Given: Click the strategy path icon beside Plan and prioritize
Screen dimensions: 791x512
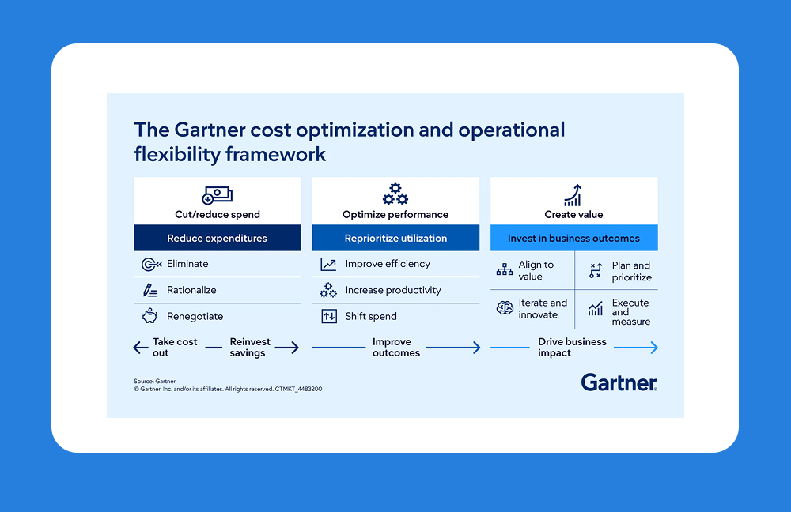Looking at the screenshot, I should [x=596, y=270].
